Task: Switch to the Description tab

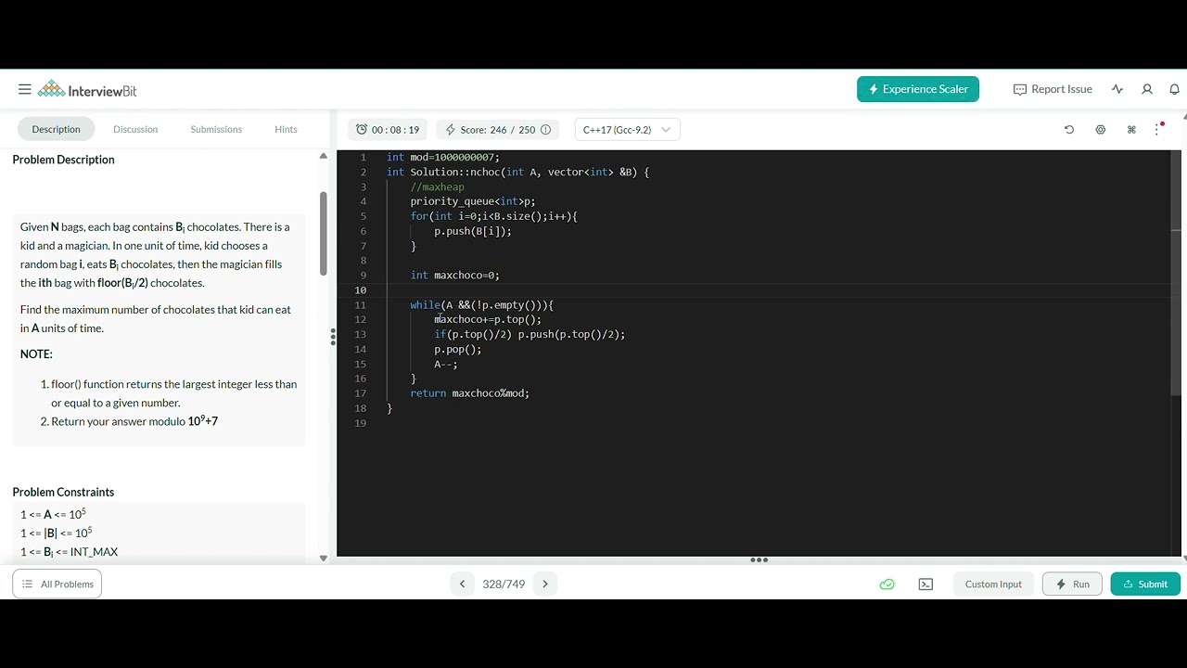Action: [x=56, y=129]
